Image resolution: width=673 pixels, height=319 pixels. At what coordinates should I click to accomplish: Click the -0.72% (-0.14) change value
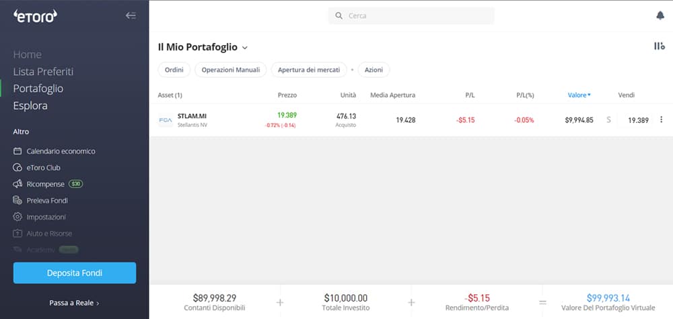279,126
